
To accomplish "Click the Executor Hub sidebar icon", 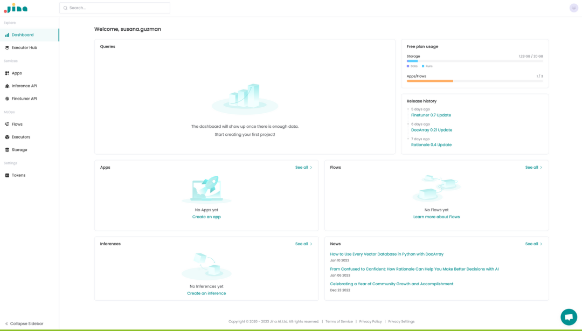I will 7,47.
